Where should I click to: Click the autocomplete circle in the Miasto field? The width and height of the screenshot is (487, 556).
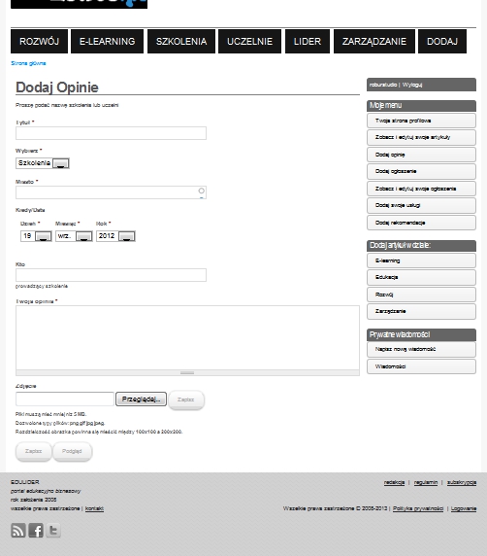coord(201,191)
